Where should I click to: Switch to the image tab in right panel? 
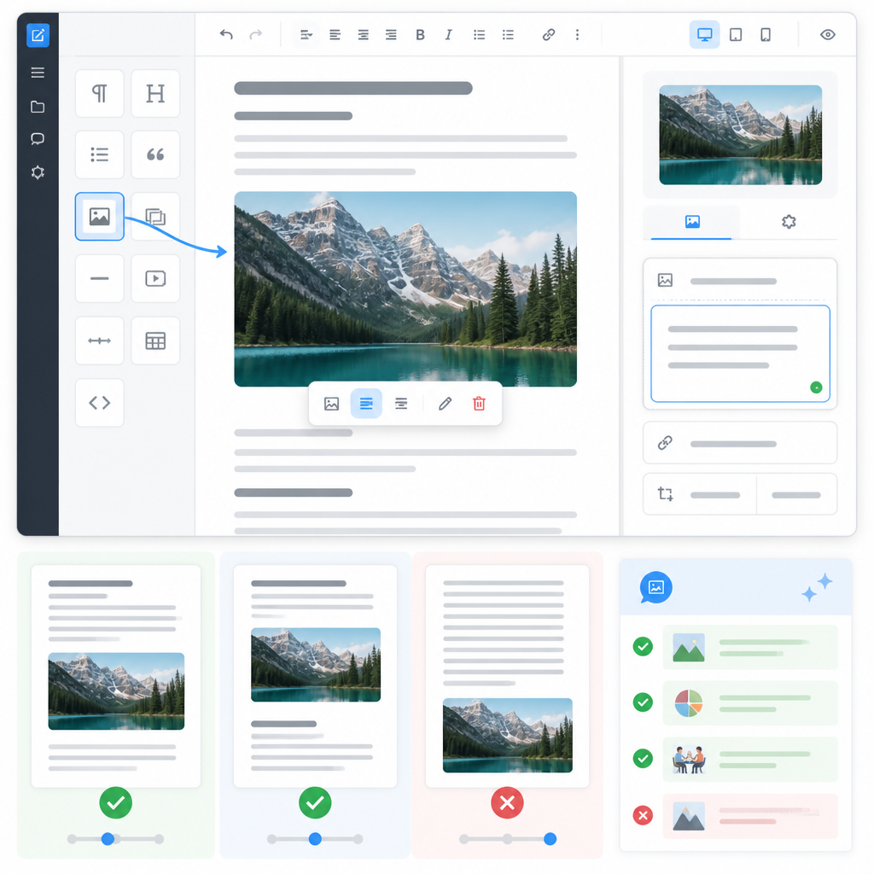point(691,222)
